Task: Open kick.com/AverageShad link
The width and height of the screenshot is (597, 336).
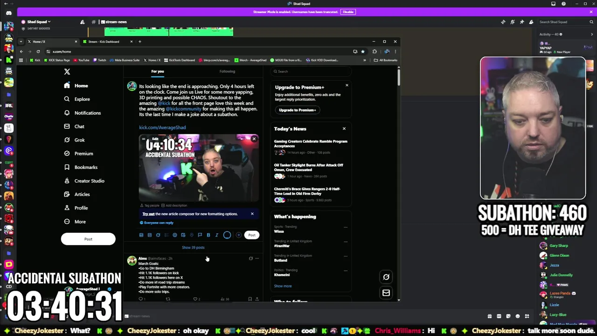Action: 162,127
